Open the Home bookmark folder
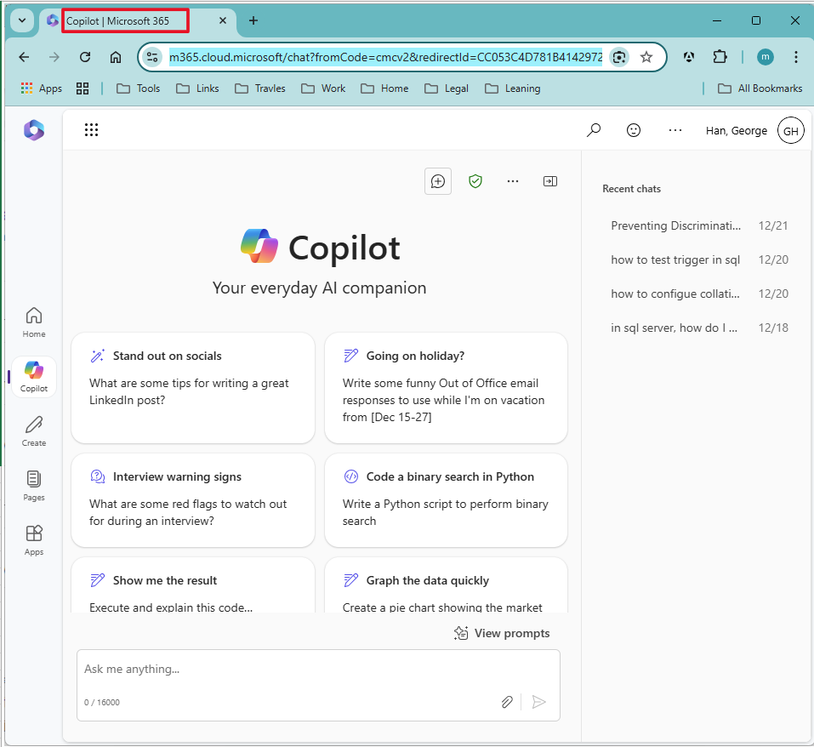 click(384, 88)
